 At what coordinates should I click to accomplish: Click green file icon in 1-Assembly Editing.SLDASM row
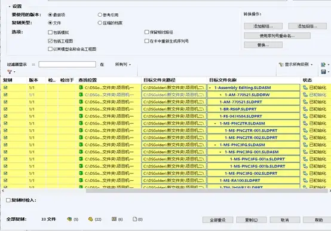(81, 87)
